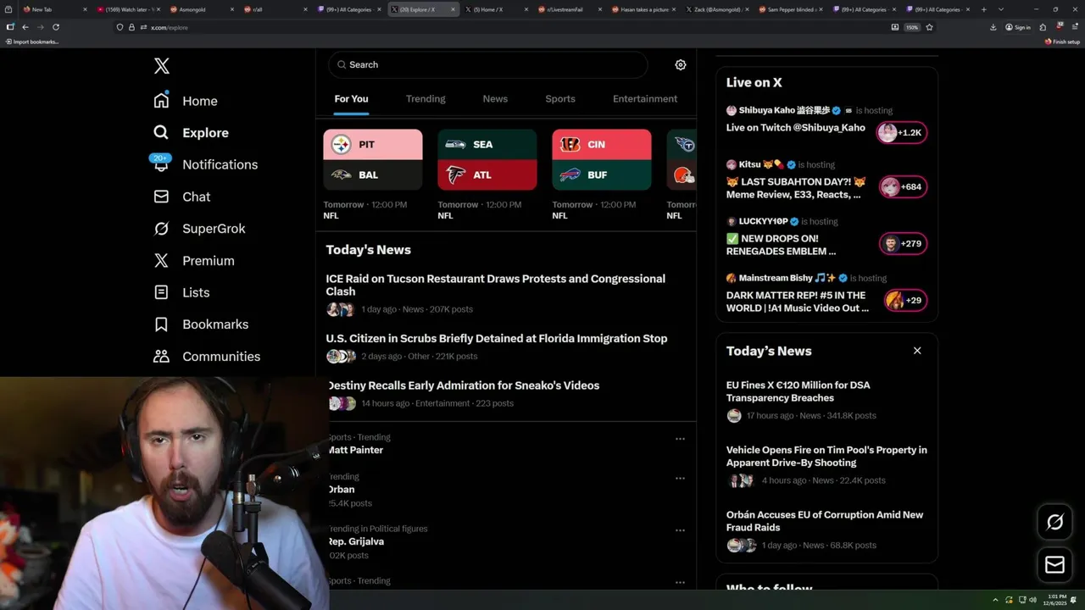The height and width of the screenshot is (610, 1085).
Task: Open EU Fines X €120 Million story
Action: pyautogui.click(x=798, y=391)
